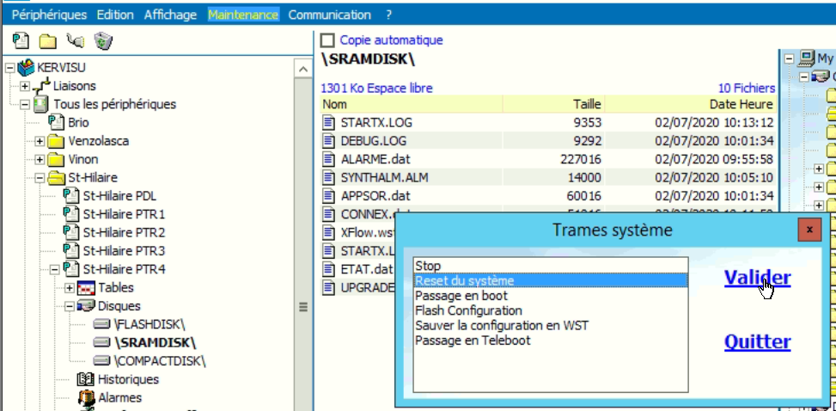Open the Communication menu
Image resolution: width=836 pixels, height=411 pixels.
329,15
